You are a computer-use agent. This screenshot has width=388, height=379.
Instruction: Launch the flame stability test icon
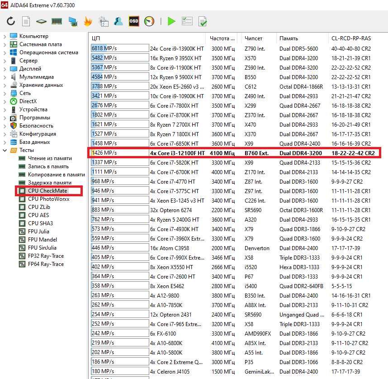point(88,21)
